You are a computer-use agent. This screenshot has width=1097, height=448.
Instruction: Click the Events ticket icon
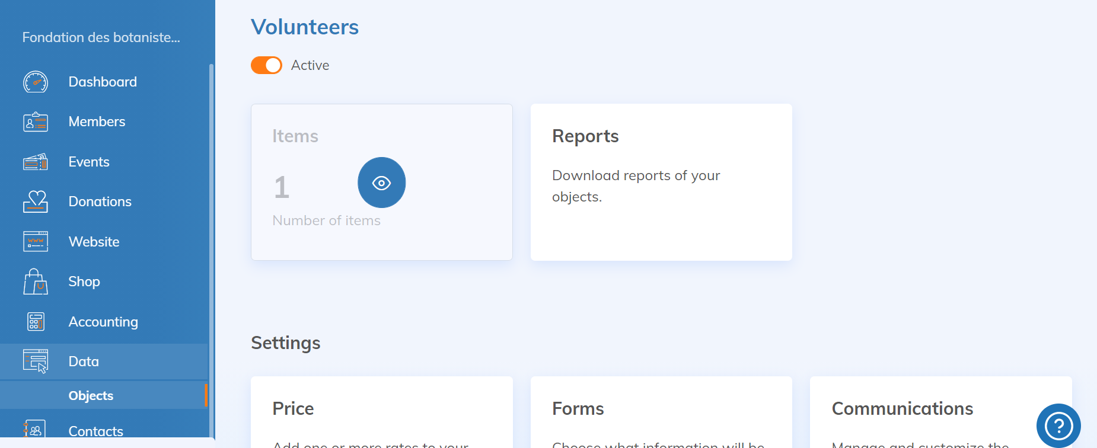click(x=36, y=162)
